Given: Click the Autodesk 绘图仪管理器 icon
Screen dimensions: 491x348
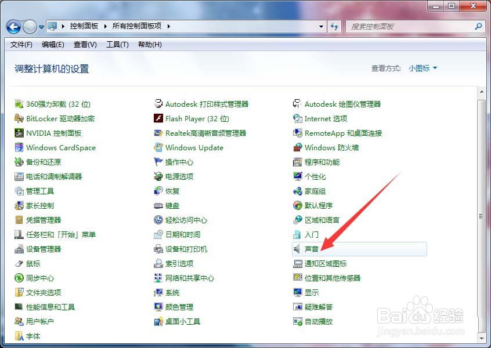Looking at the screenshot, I should tap(297, 104).
